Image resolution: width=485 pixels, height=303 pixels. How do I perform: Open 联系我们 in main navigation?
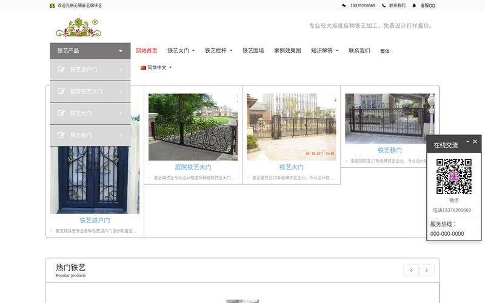pyautogui.click(x=359, y=51)
